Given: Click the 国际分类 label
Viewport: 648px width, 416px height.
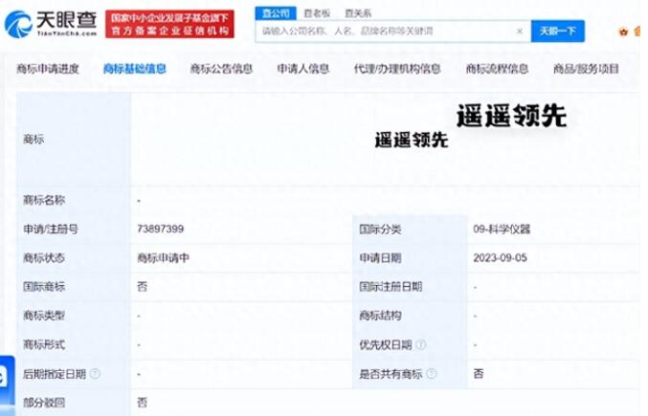Looking at the screenshot, I should click(380, 229).
